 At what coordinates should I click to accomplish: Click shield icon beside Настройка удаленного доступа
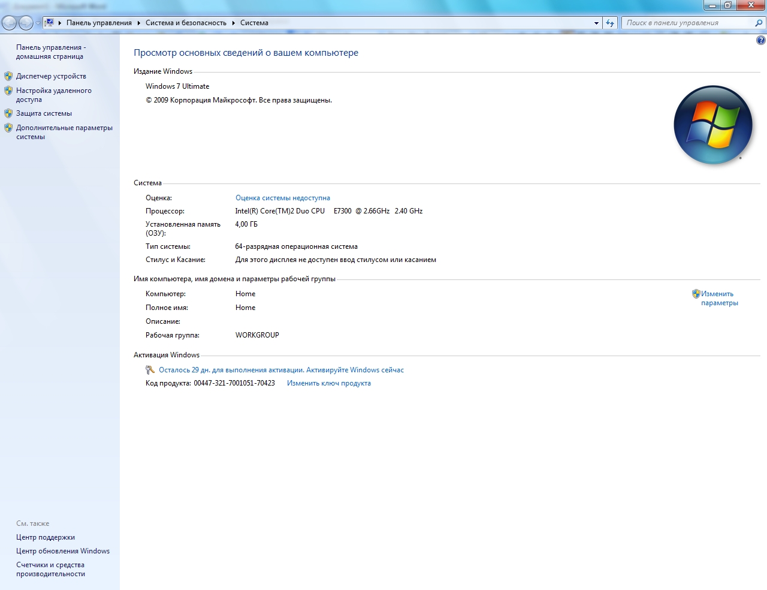coord(8,91)
